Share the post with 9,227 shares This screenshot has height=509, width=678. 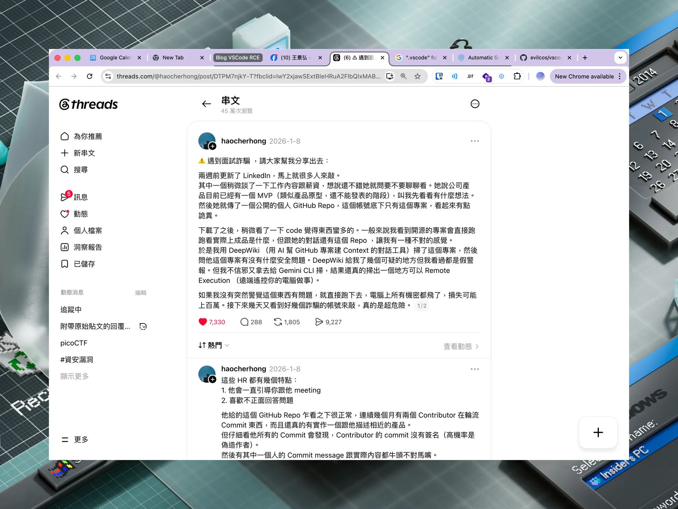pyautogui.click(x=328, y=322)
